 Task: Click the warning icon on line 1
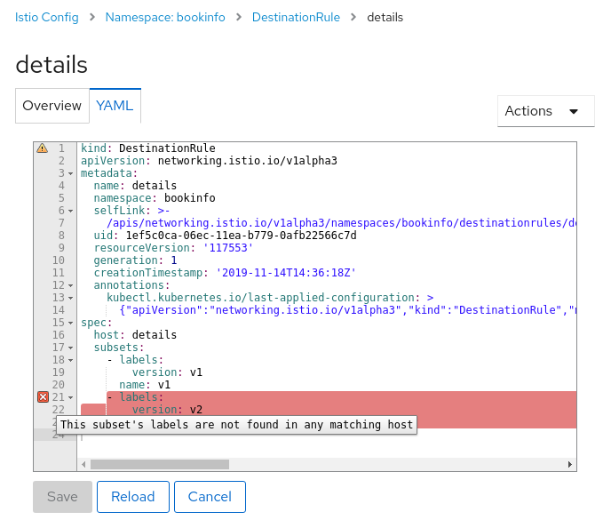(43, 148)
